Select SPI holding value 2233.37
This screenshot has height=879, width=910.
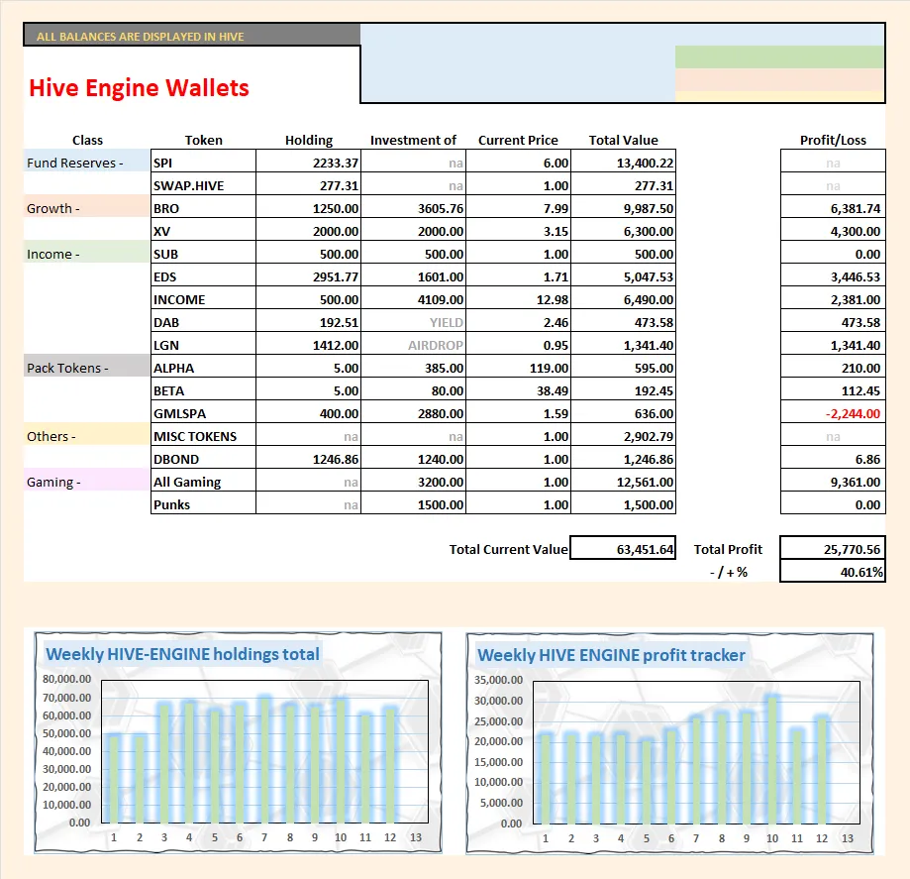click(308, 163)
